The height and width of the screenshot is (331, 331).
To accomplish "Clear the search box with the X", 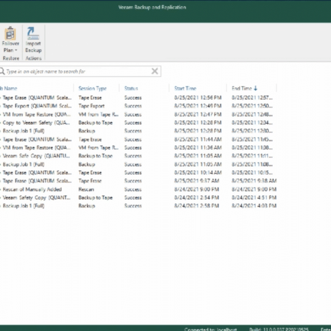I will [x=154, y=71].
